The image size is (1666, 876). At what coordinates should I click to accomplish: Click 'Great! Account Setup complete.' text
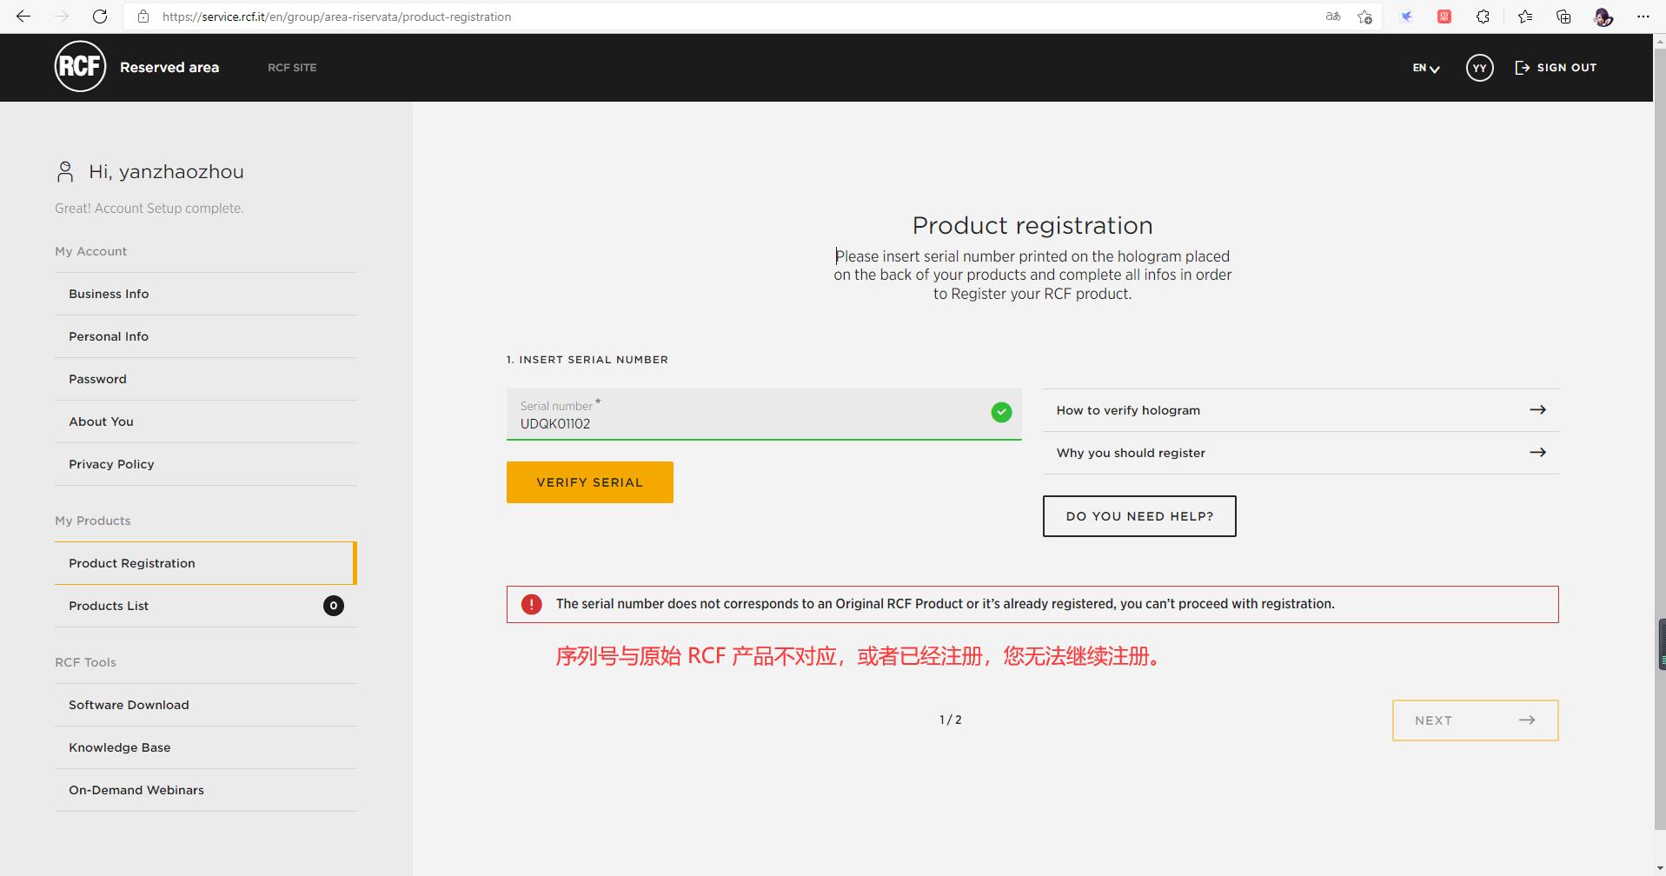tap(149, 209)
